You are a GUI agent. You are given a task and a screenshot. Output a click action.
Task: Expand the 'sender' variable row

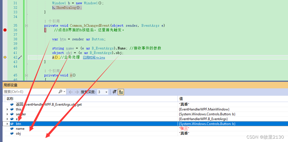7,114
